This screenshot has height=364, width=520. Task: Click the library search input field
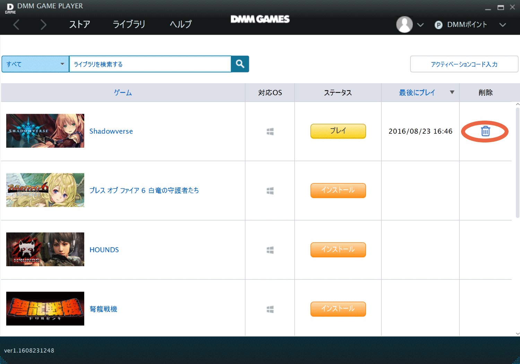coord(150,64)
